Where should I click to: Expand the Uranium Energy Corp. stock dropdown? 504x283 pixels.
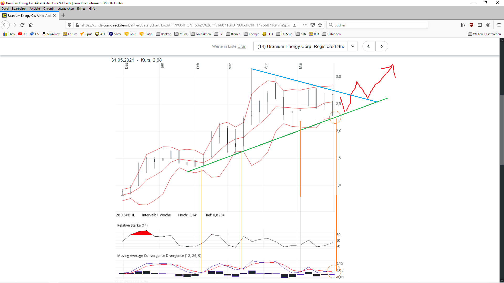353,46
